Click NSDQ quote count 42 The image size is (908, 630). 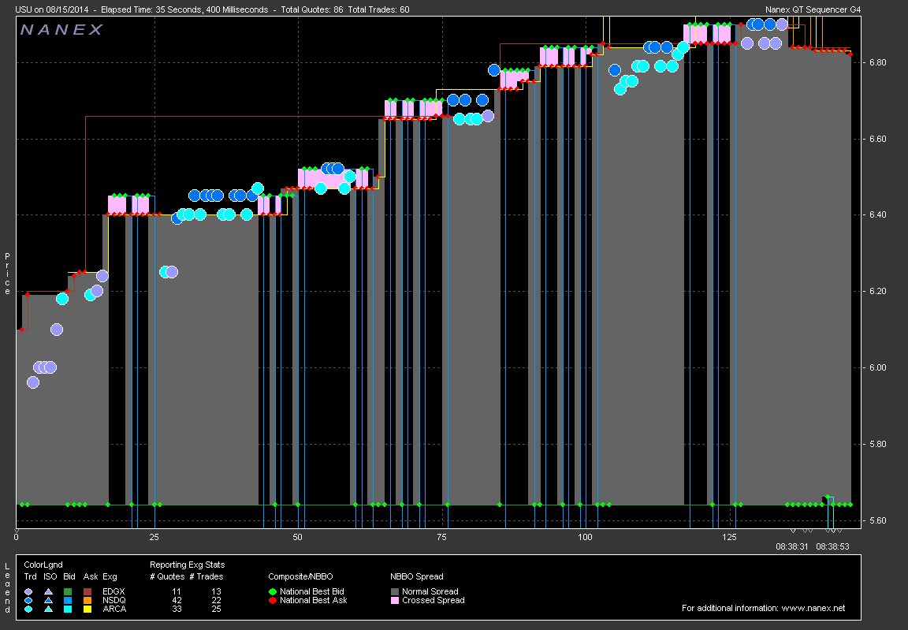[x=177, y=601]
